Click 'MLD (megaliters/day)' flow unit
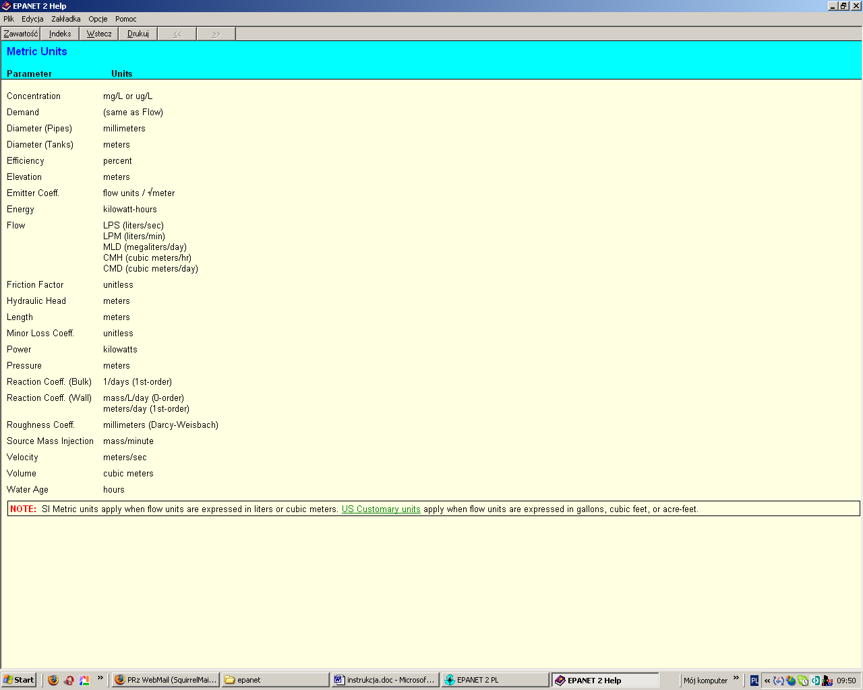The height and width of the screenshot is (690, 863). pos(145,247)
